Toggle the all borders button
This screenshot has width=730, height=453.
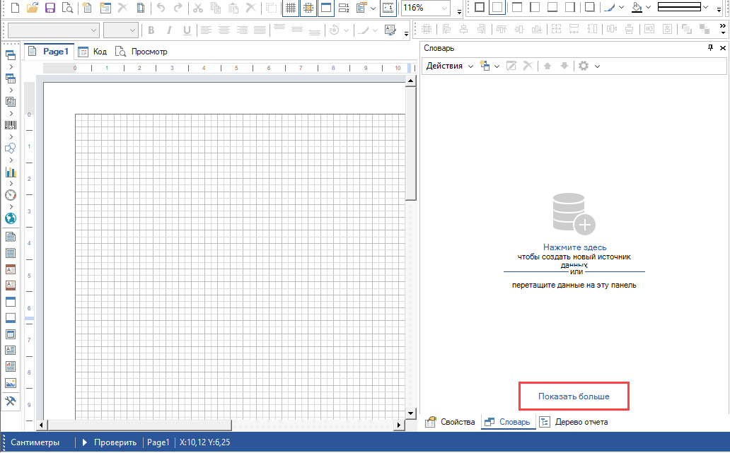coord(479,8)
